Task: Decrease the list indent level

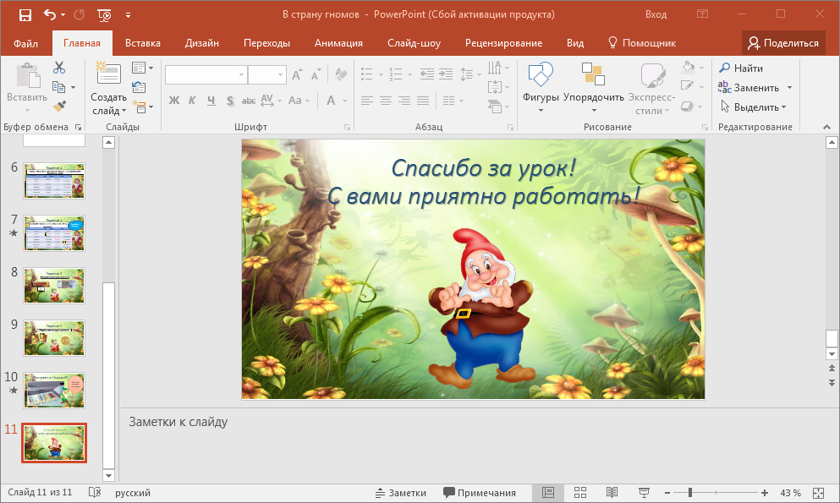Action: point(427,74)
